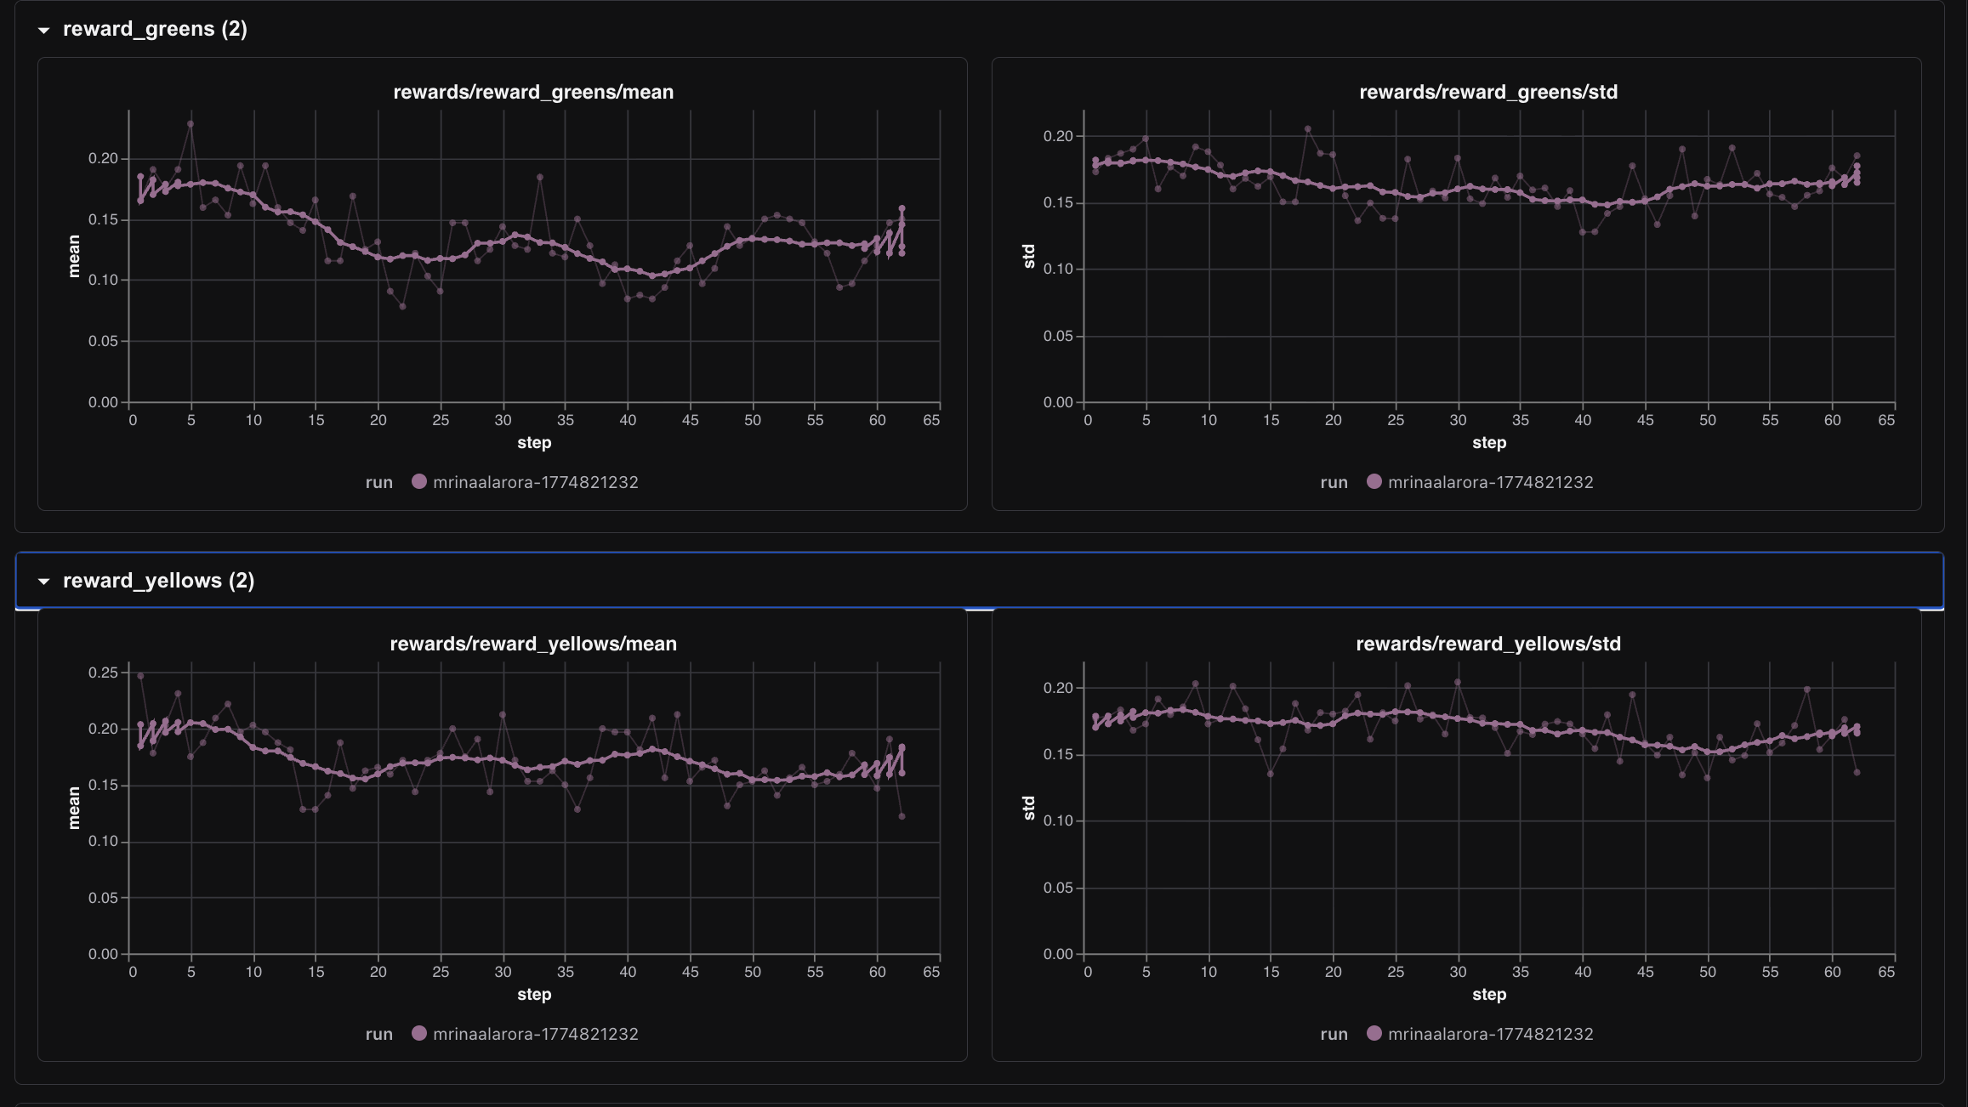Click the step axis label of reward_greens/mean chart

[x=534, y=442]
